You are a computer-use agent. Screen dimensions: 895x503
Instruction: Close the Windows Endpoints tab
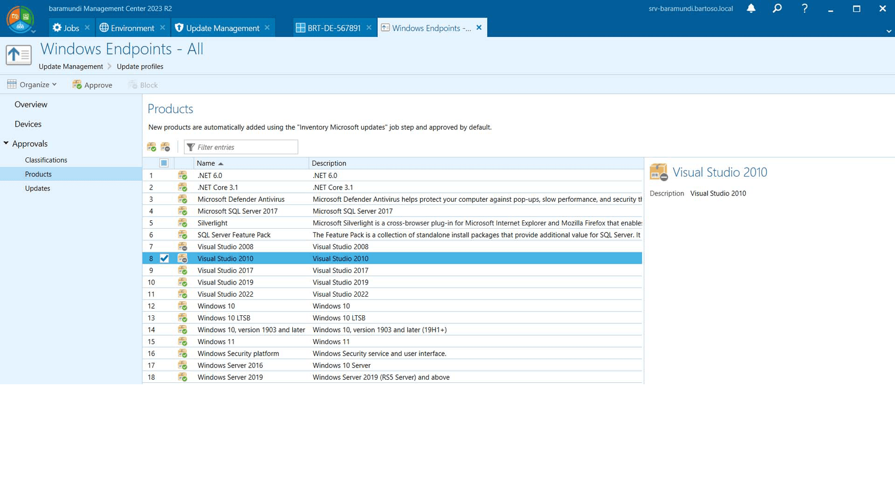point(479,28)
